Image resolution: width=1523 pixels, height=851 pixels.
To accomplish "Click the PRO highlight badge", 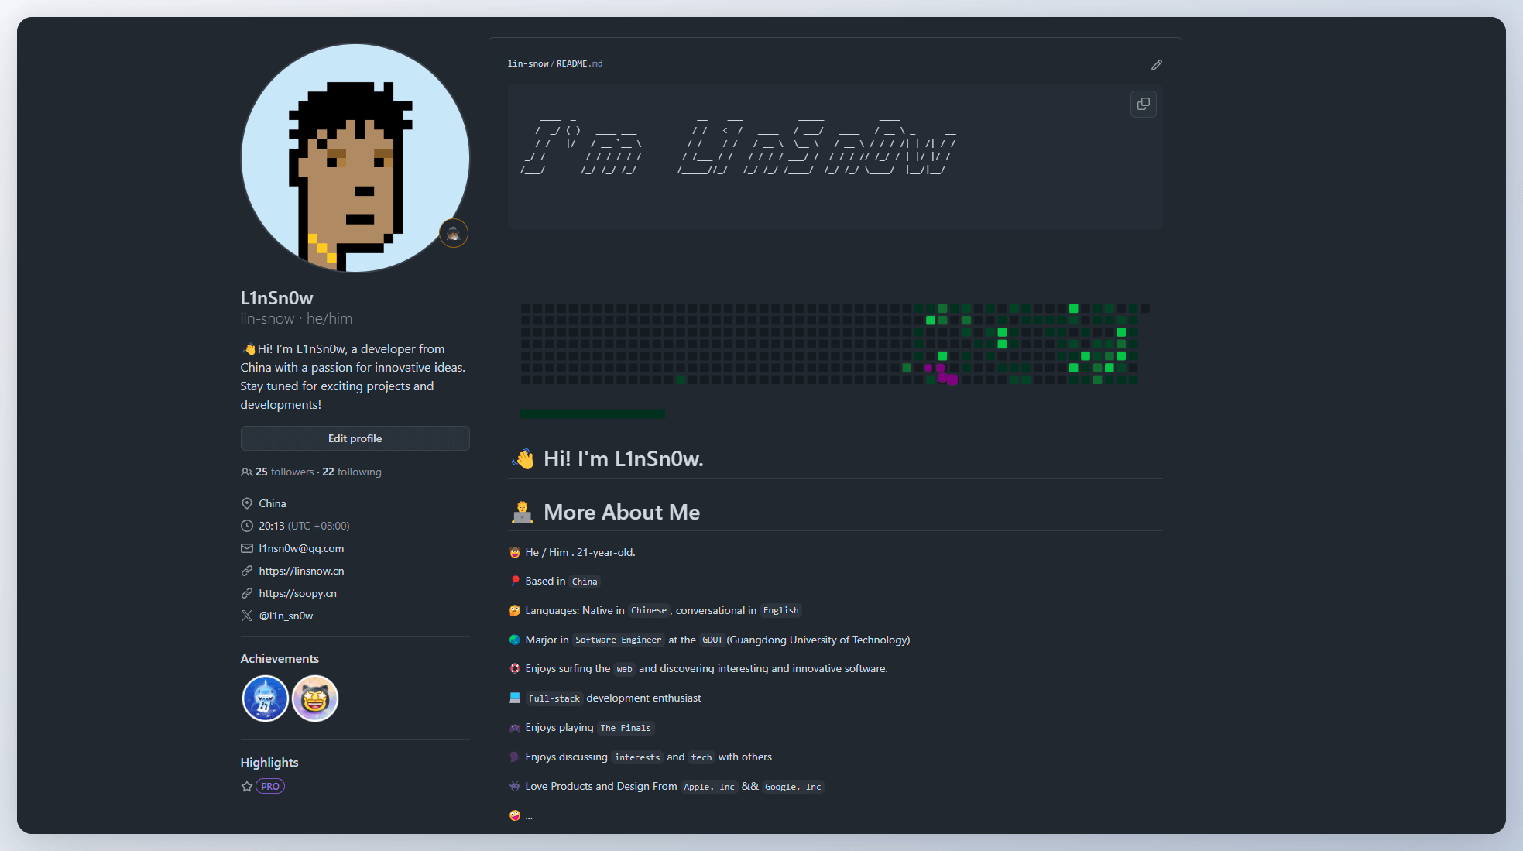I will (x=270, y=786).
